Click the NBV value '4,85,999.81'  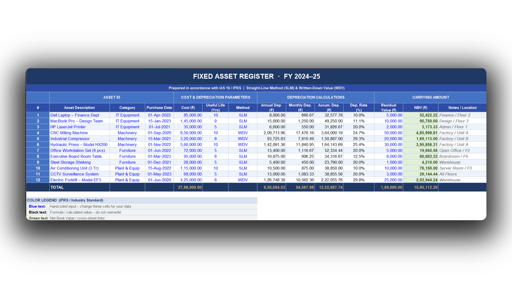tap(421, 133)
